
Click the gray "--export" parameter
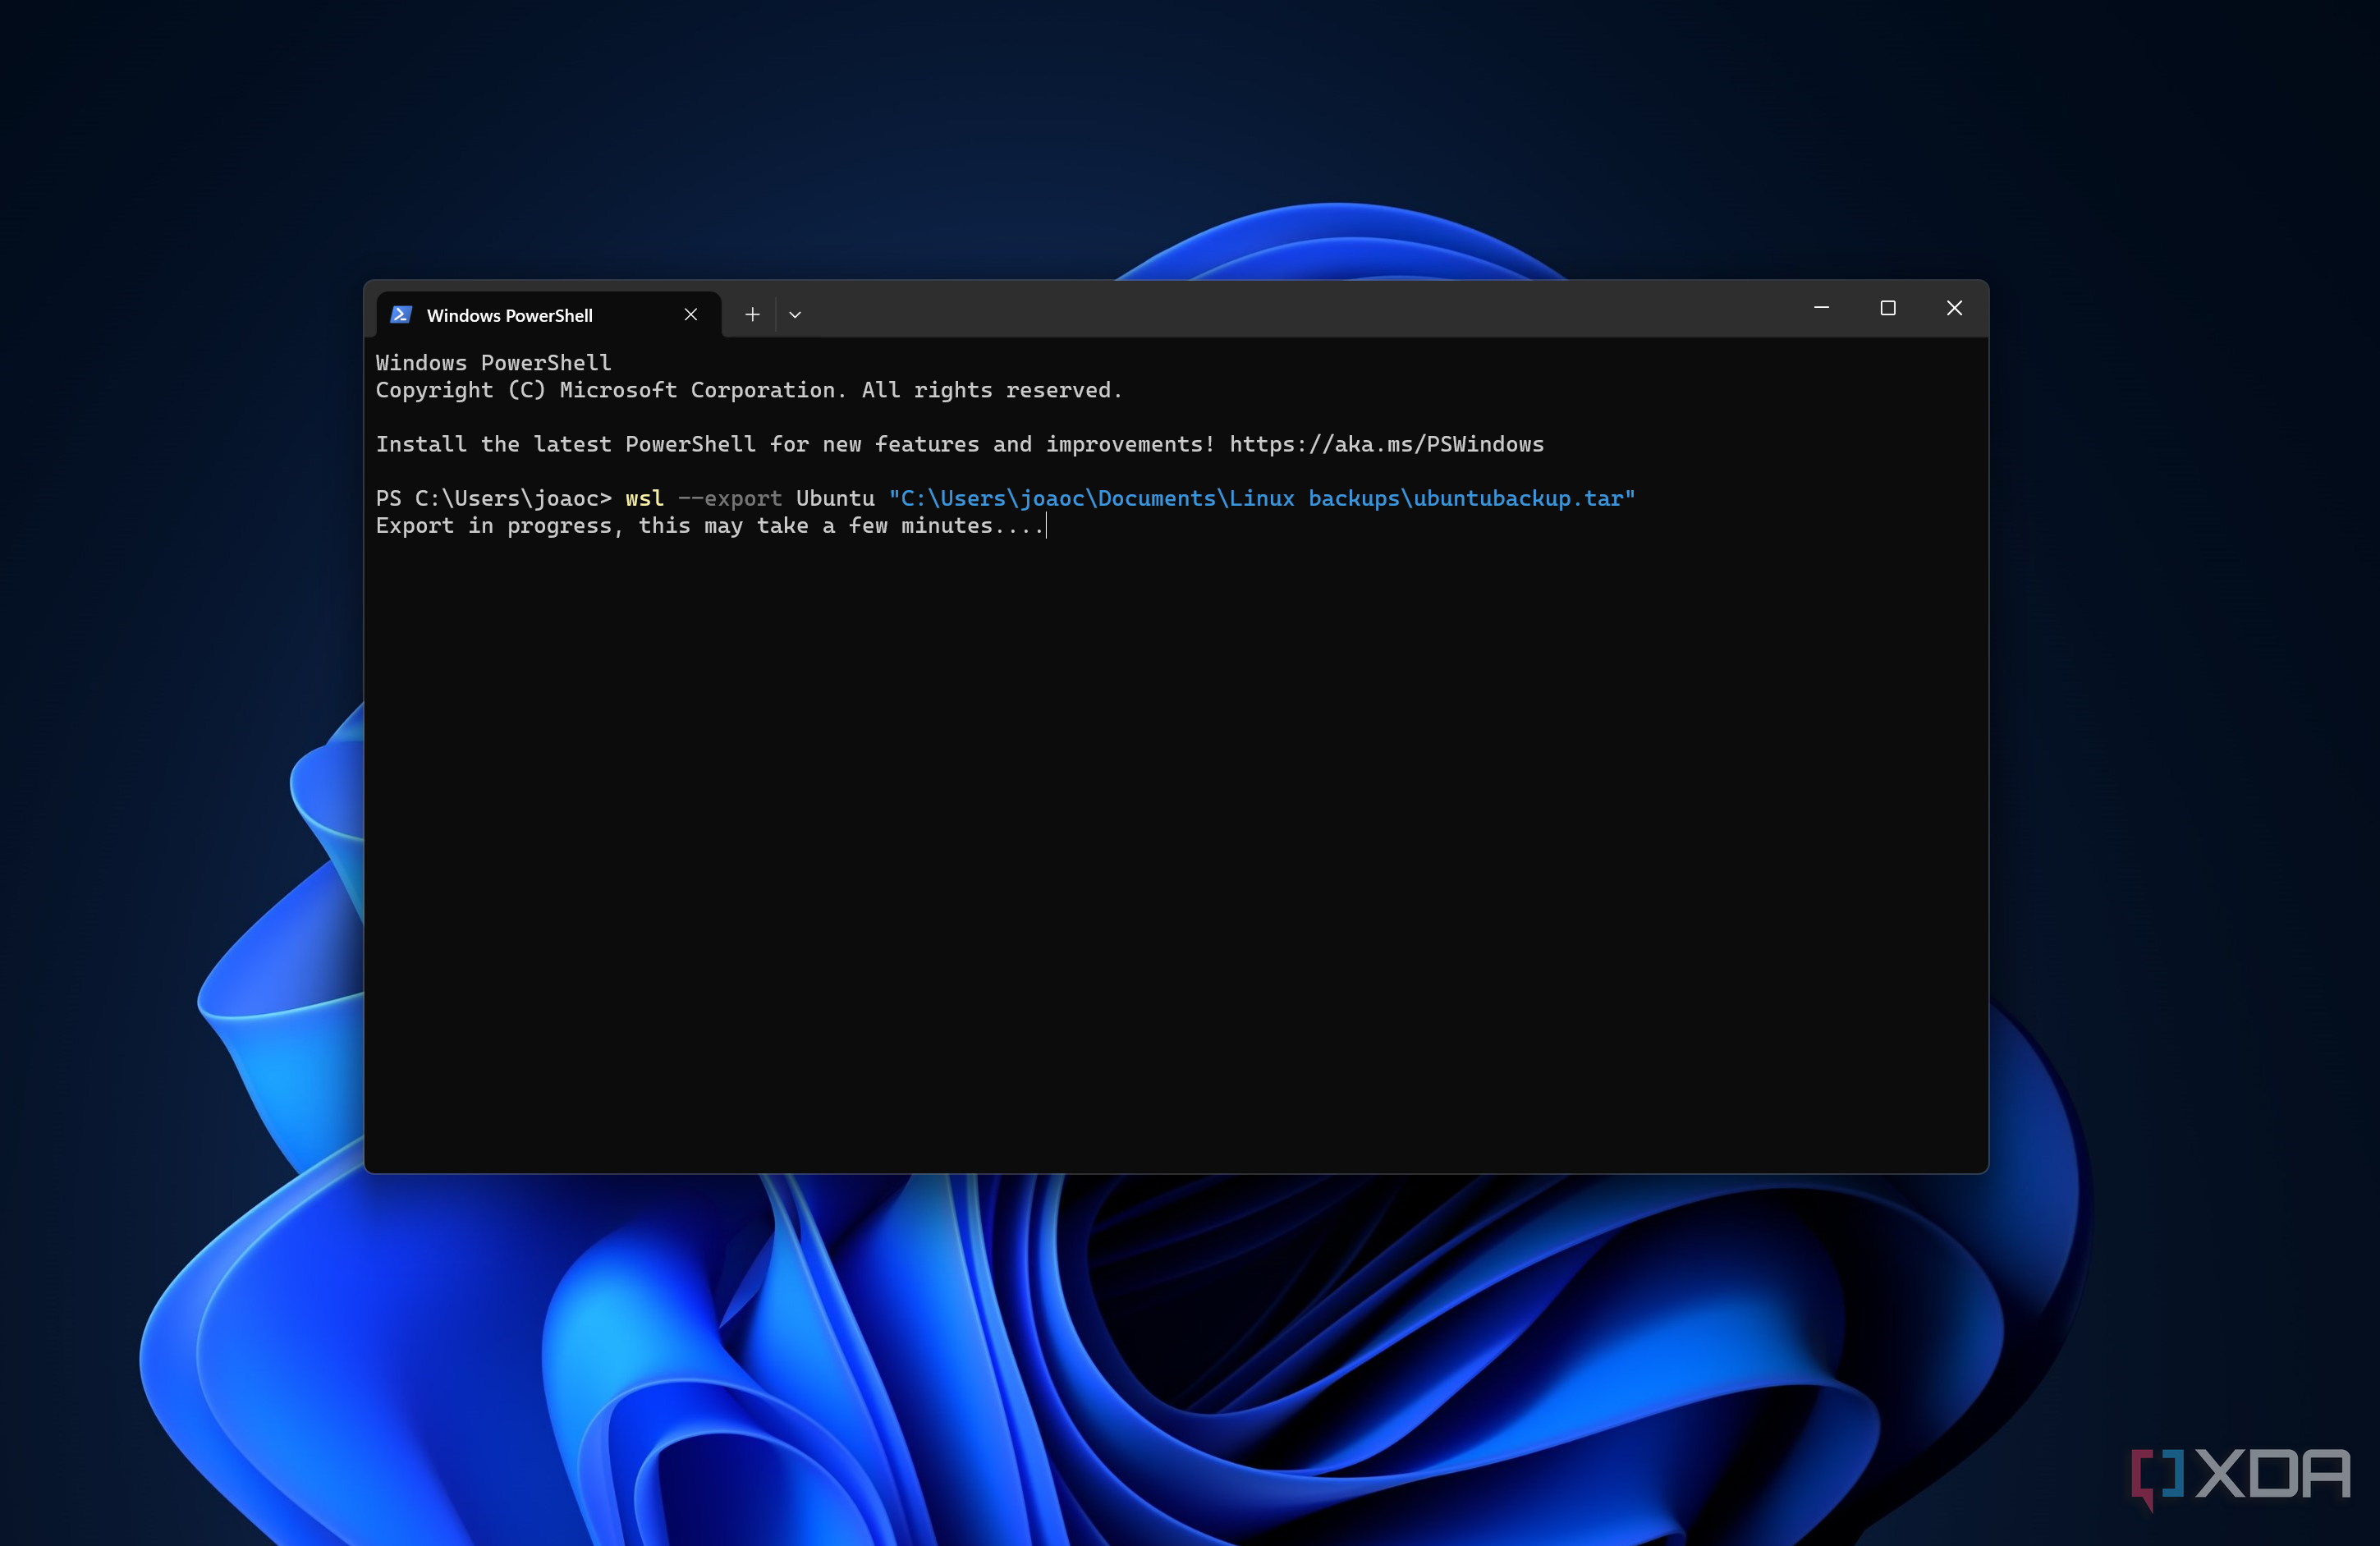tap(730, 498)
